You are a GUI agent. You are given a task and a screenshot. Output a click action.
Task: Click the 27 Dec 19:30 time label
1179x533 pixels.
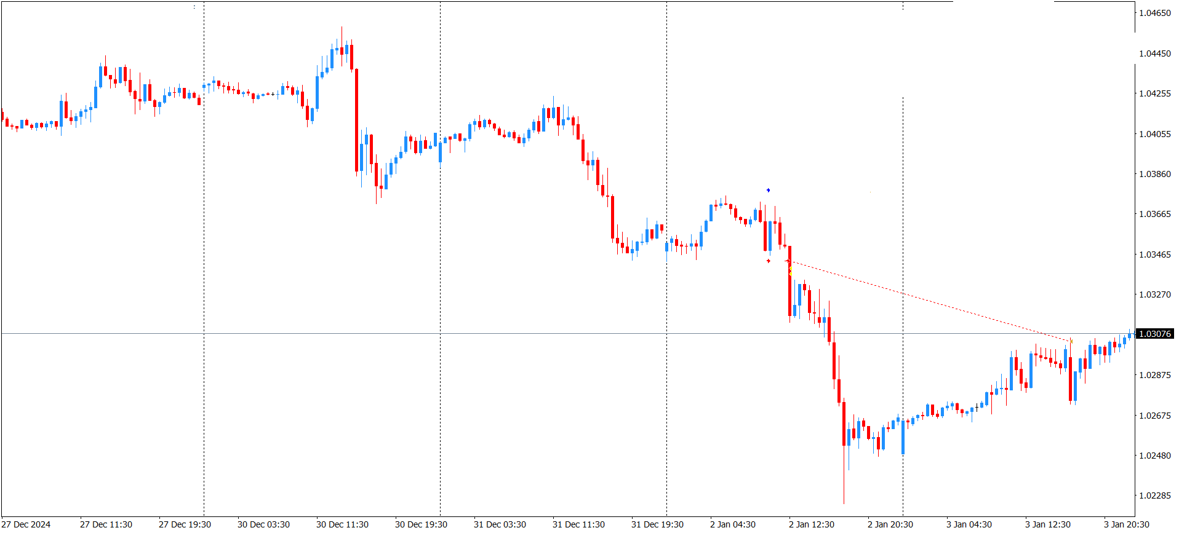[x=185, y=524]
